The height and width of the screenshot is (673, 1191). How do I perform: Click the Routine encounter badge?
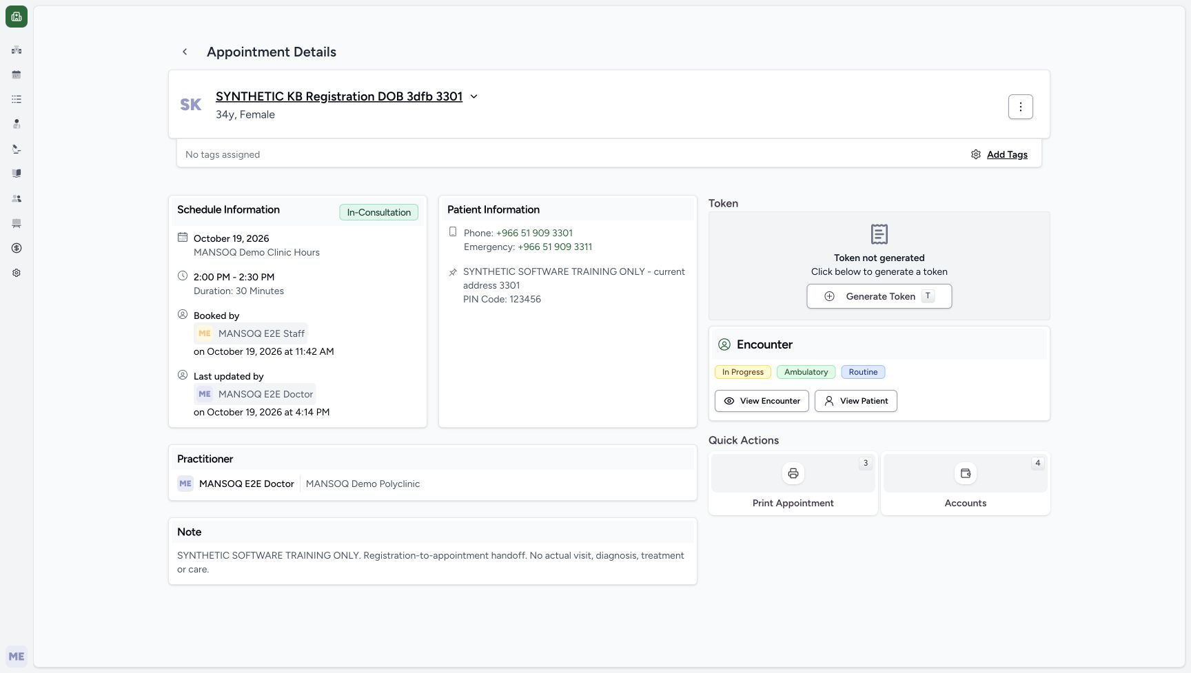click(863, 372)
